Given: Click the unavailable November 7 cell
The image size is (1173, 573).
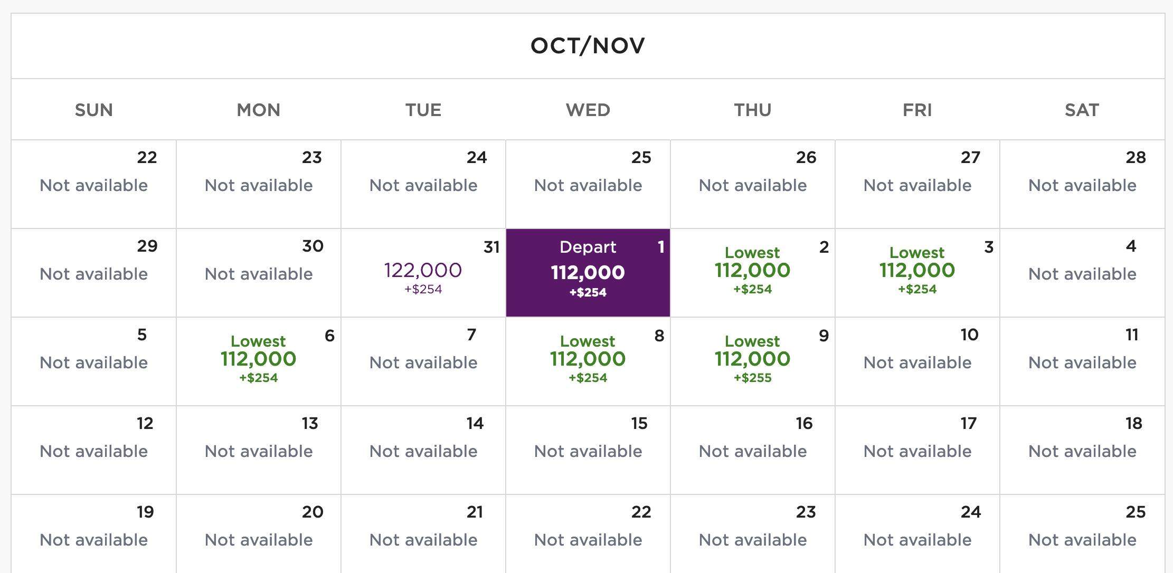Looking at the screenshot, I should [x=423, y=361].
